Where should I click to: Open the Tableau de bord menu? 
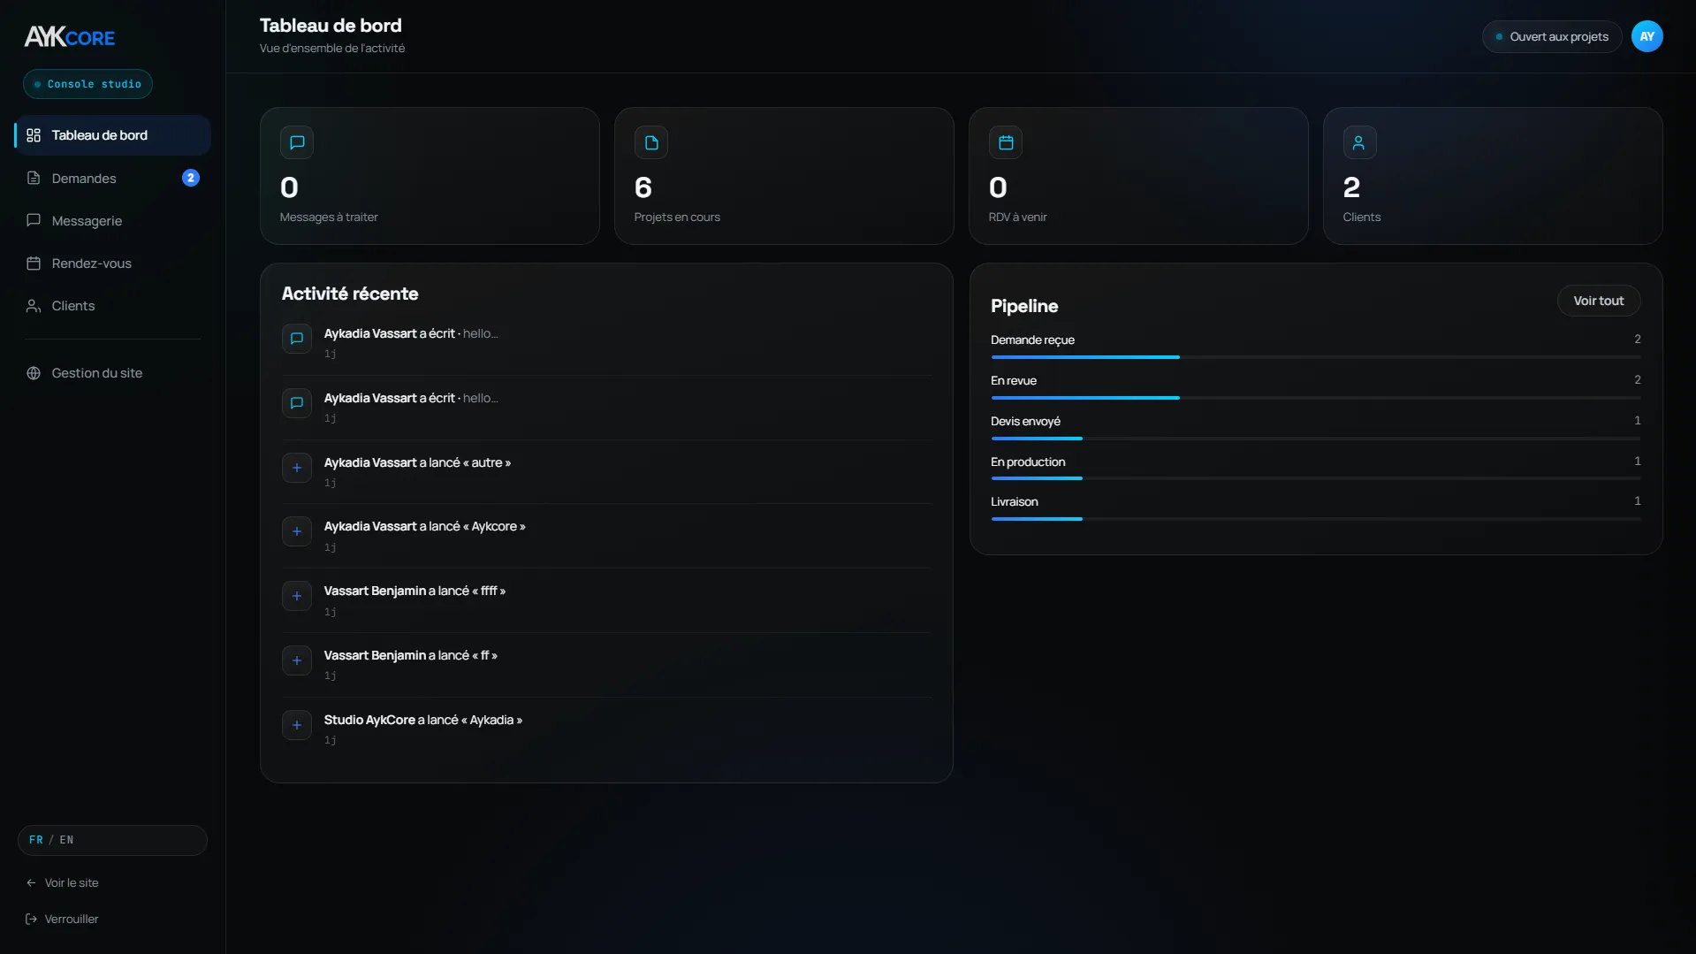112,135
